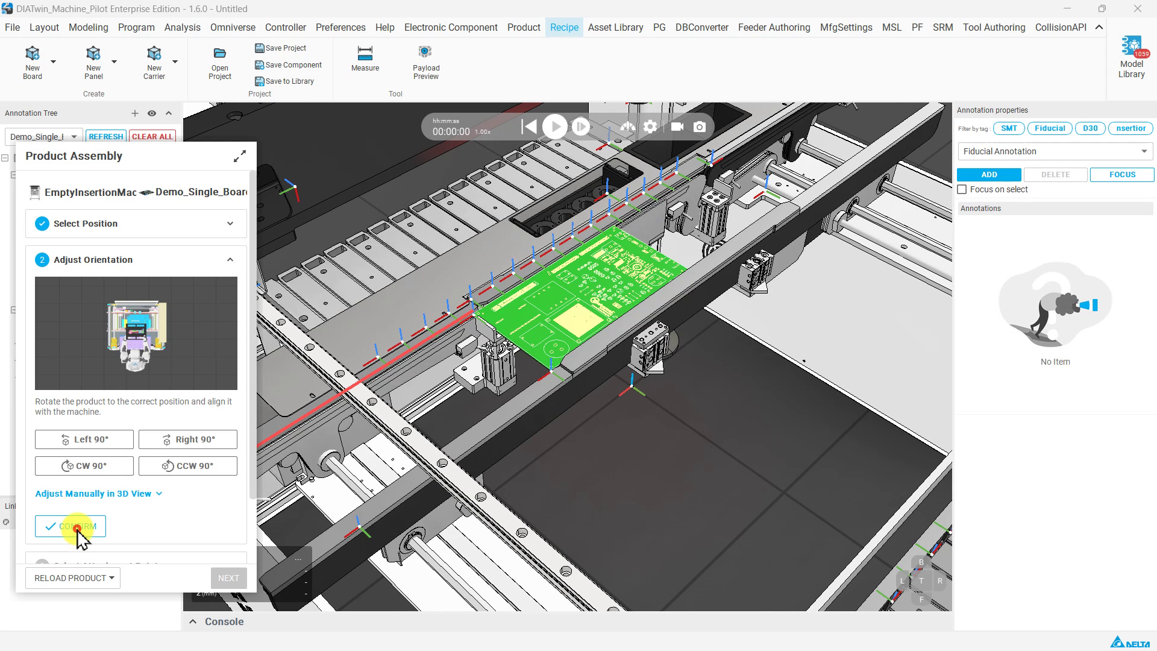The height and width of the screenshot is (651, 1157).
Task: Click the New Carrier icon
Action: (154, 53)
